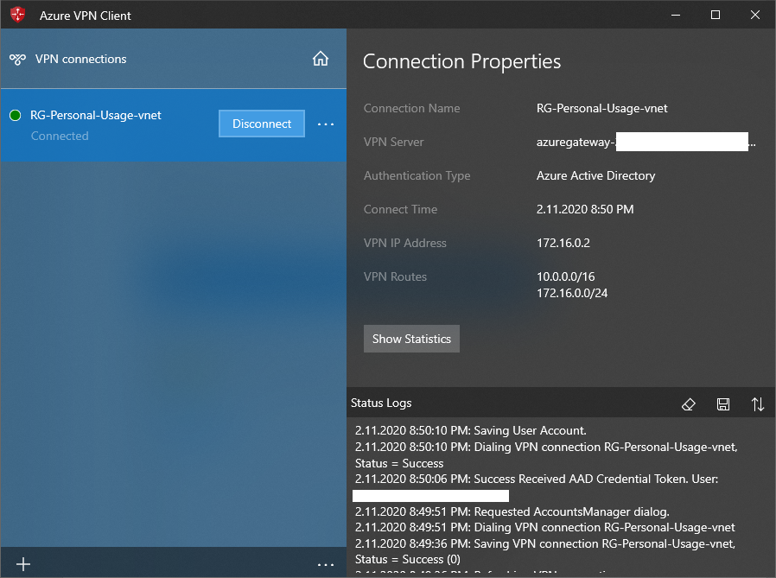Click the Show Statistics button
The width and height of the screenshot is (776, 578).
coord(411,339)
